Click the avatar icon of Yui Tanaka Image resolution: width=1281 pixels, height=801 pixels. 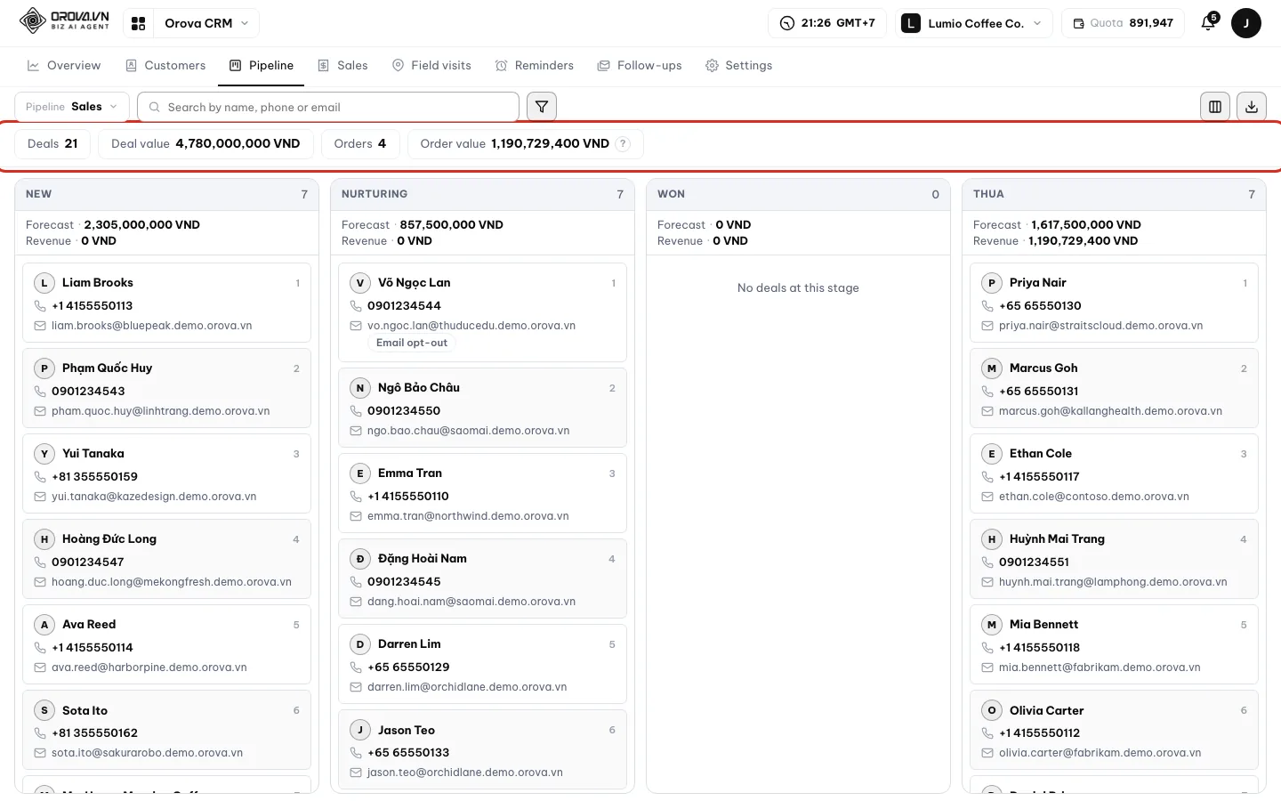(x=44, y=454)
